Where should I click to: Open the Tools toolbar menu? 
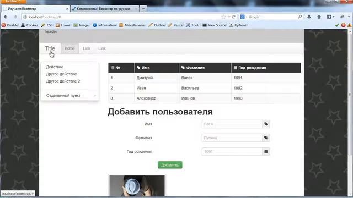(193, 25)
